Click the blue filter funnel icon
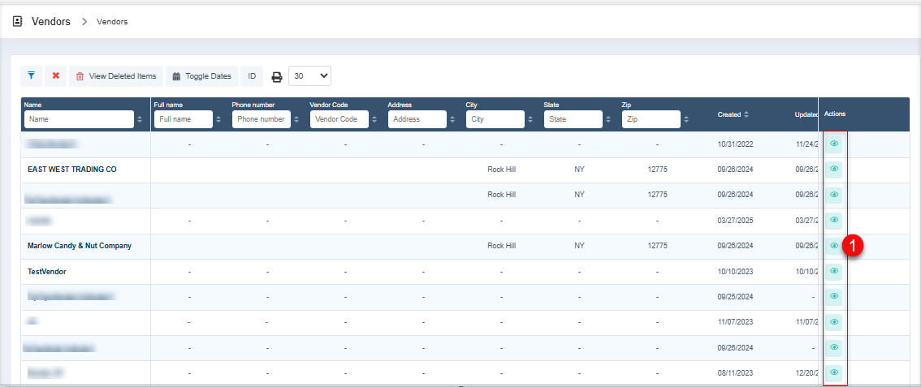The height and width of the screenshot is (387, 921). pyautogui.click(x=31, y=76)
